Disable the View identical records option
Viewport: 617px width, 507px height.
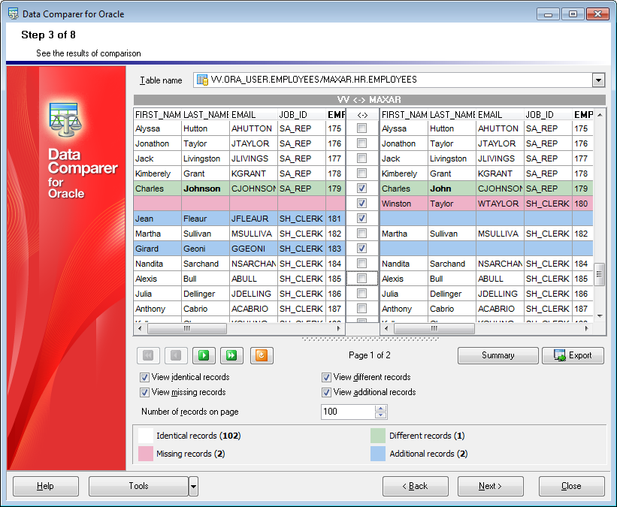(x=143, y=377)
